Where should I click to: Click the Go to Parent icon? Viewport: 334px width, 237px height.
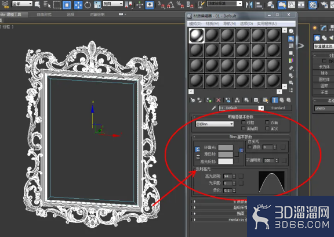click(282, 100)
